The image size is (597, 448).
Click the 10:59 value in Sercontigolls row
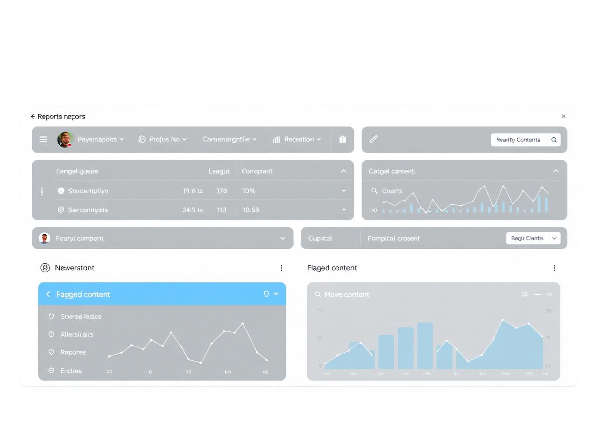(x=251, y=210)
